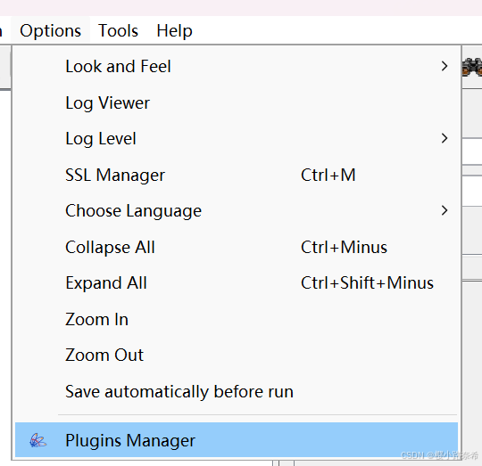Expand the Look and Feel submenu arrow

(445, 66)
